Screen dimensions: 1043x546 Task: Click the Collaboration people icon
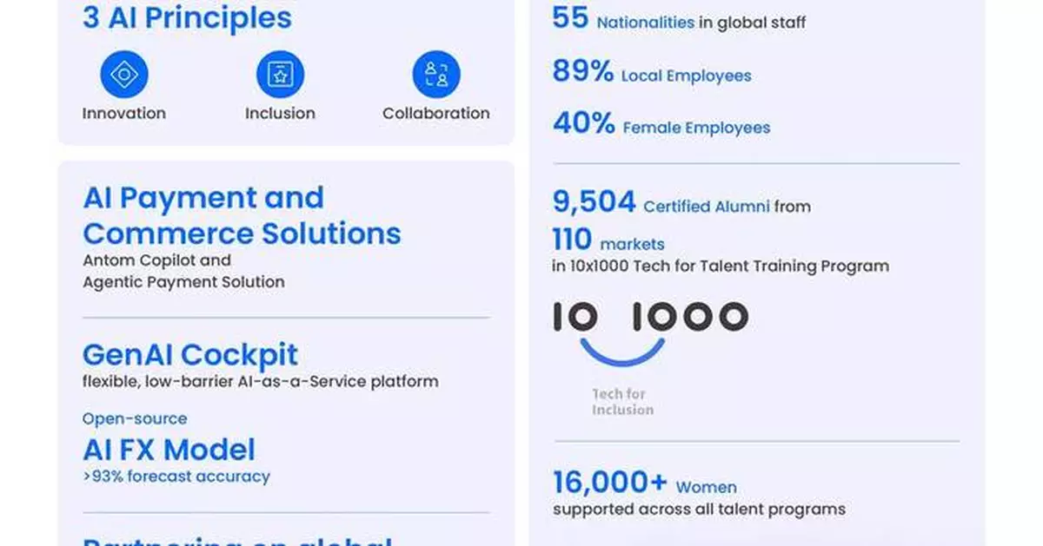[x=436, y=75]
